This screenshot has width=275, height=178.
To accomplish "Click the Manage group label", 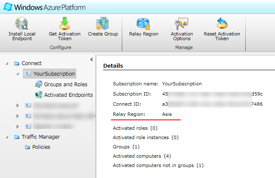I will pos(184,47).
